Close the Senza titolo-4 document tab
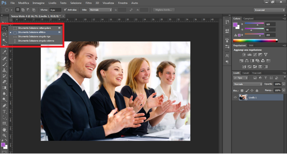Screen dimensions: 287x154 point(63,16)
